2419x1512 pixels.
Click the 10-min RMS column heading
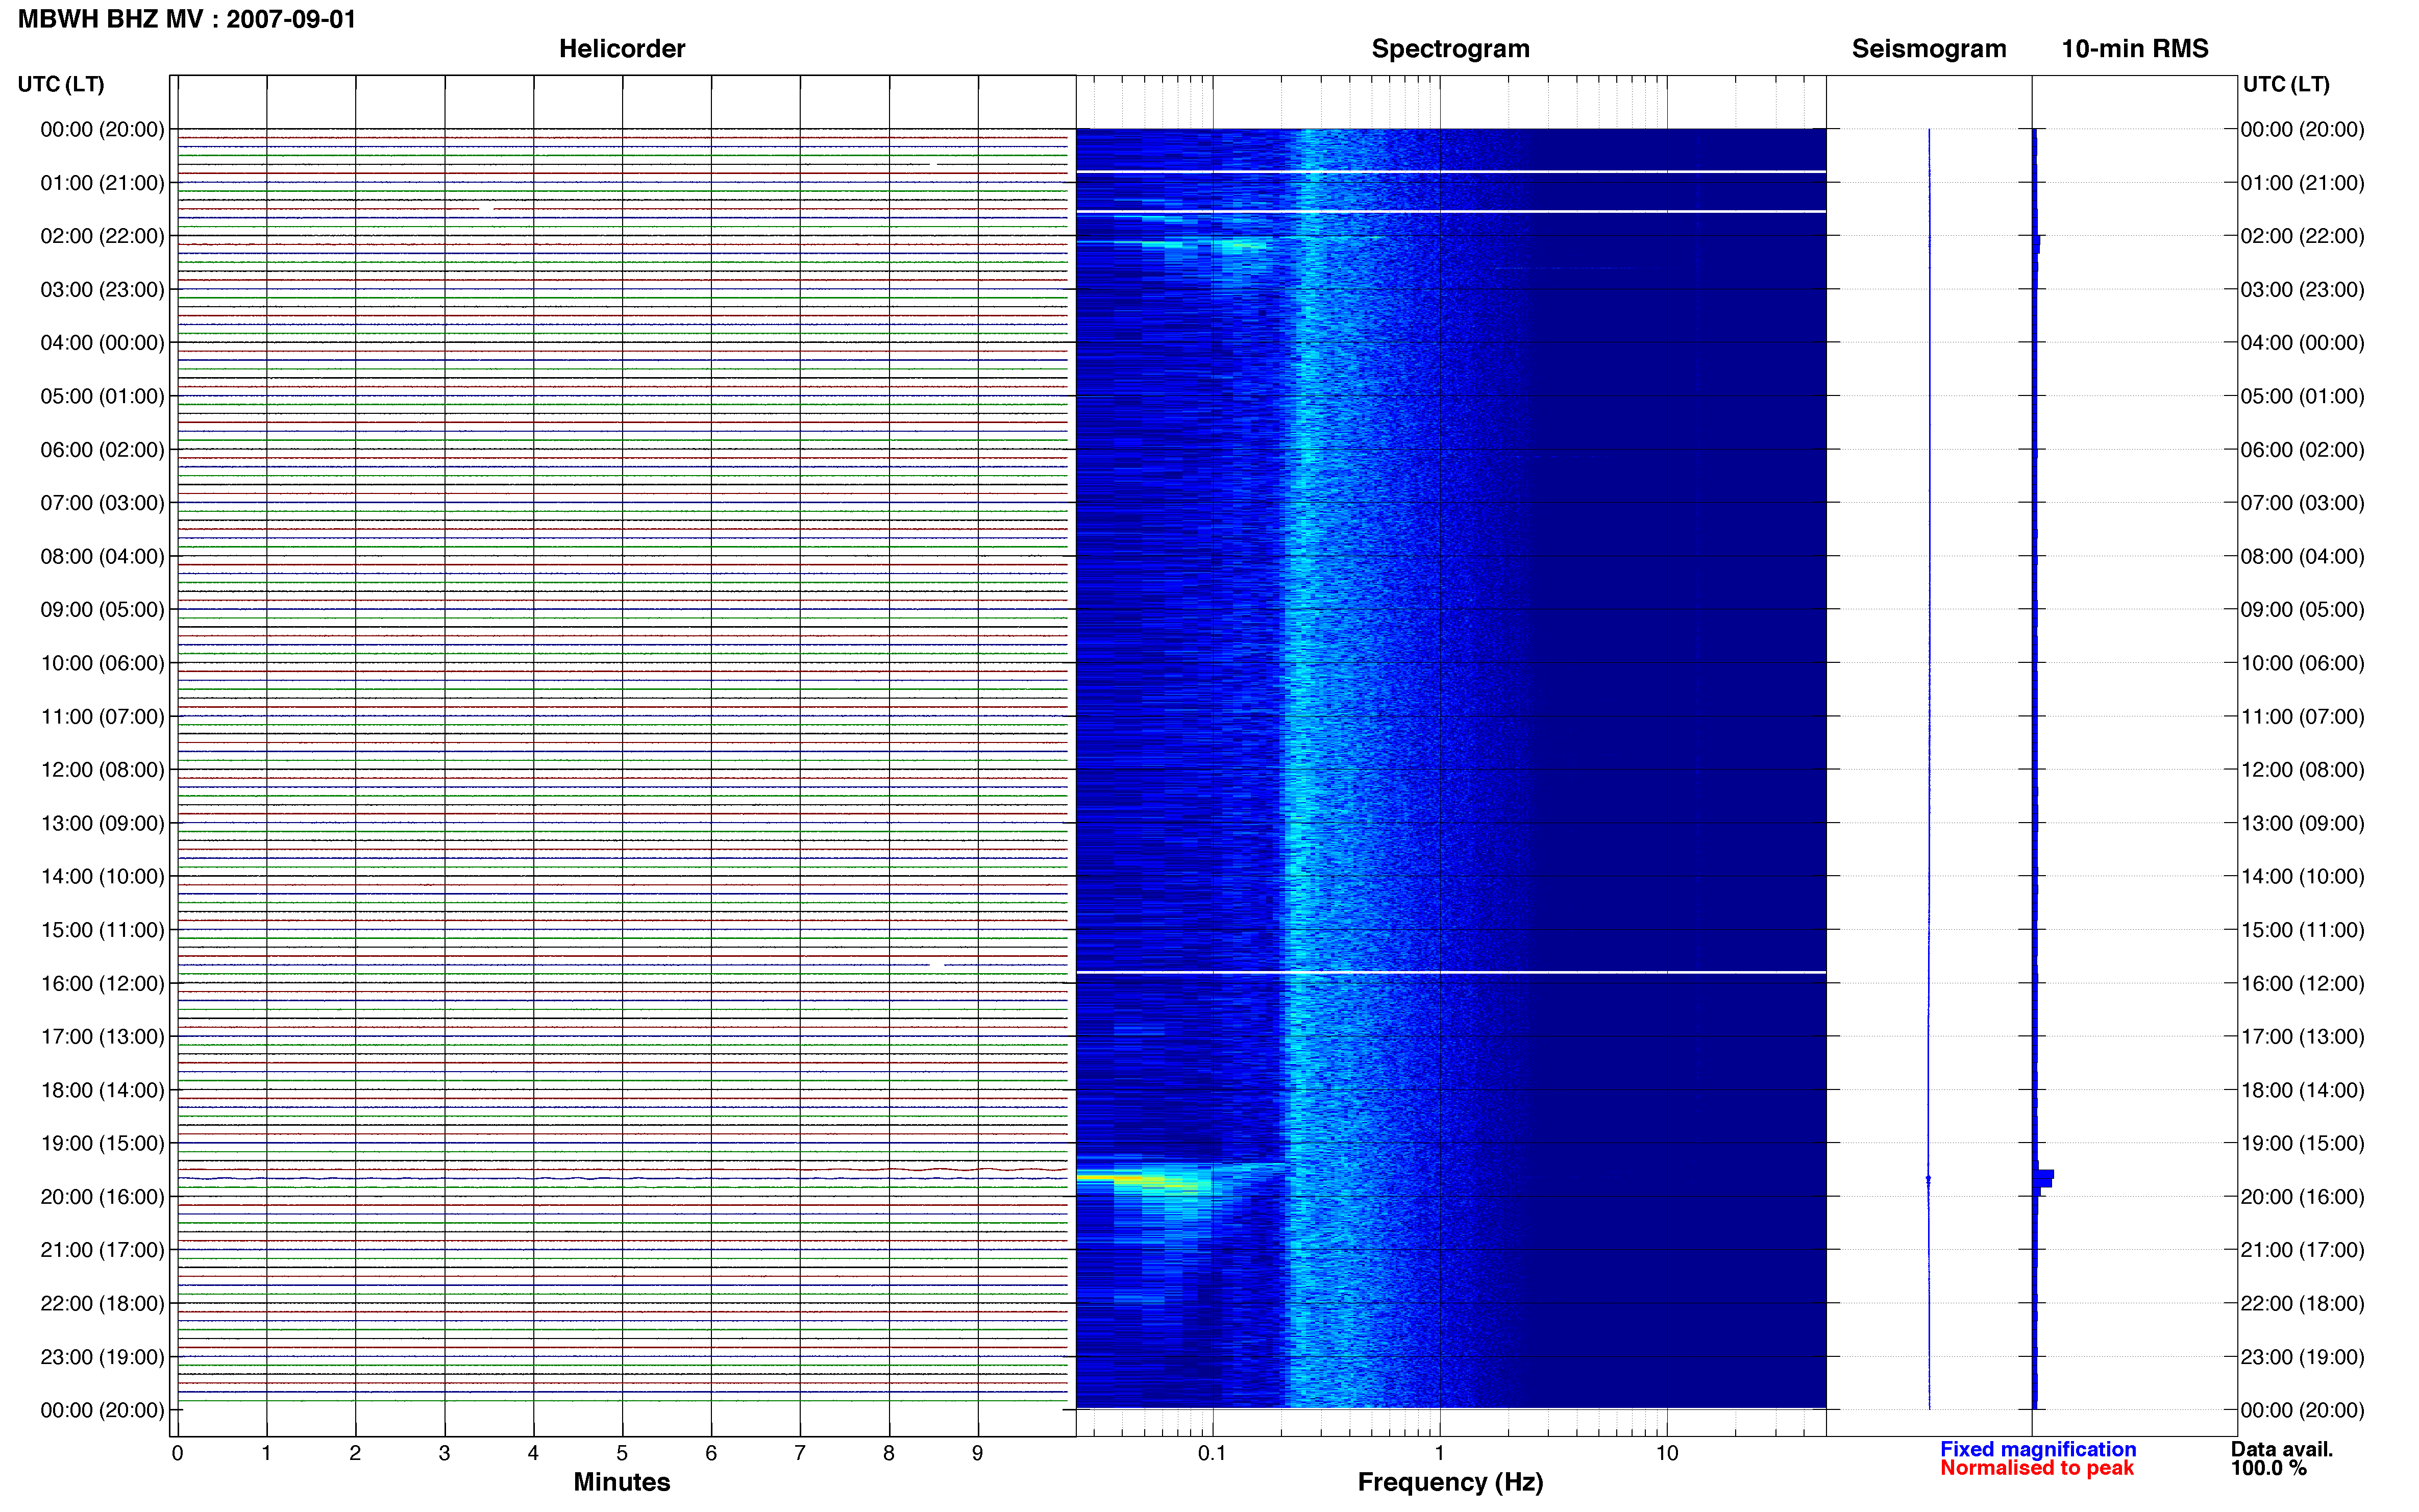point(2134,49)
